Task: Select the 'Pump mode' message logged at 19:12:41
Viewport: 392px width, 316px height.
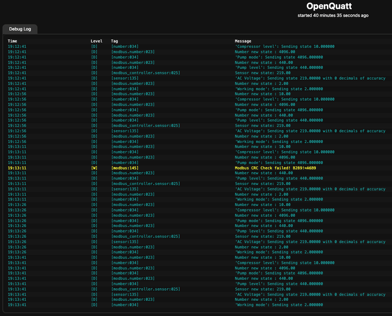Action: click(x=279, y=57)
